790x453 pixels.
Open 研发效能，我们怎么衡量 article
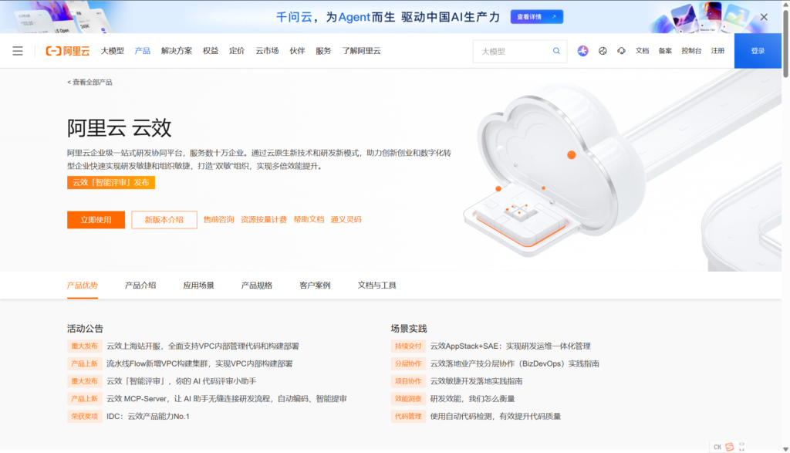click(x=473, y=399)
